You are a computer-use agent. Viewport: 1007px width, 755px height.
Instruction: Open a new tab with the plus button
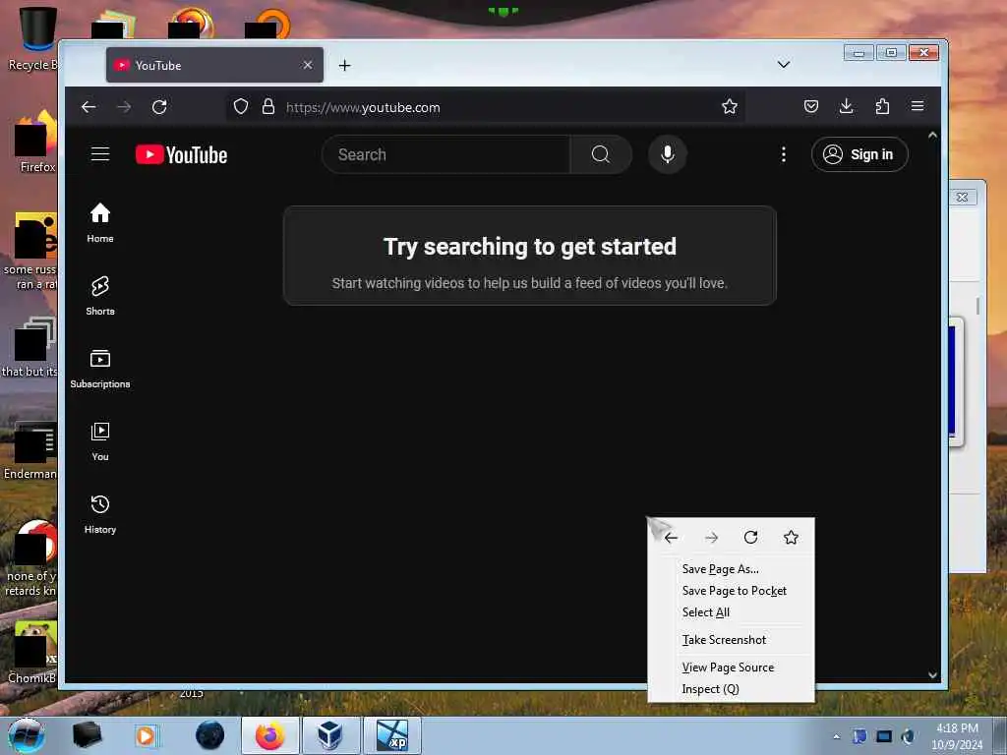pyautogui.click(x=345, y=66)
